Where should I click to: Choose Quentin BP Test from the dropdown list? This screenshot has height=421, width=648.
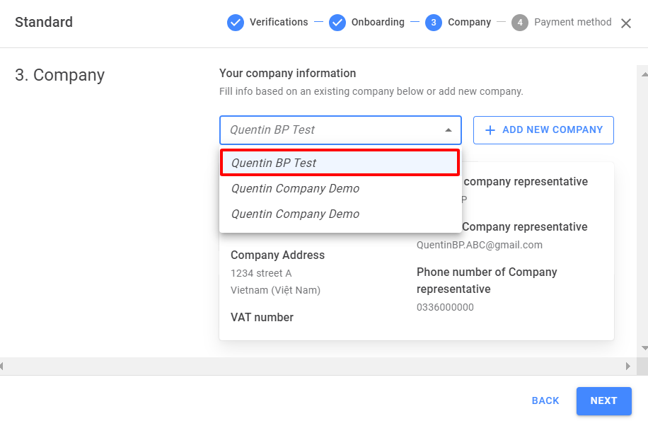click(340, 162)
